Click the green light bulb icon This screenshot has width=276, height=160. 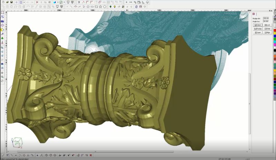pyautogui.click(x=110, y=7)
